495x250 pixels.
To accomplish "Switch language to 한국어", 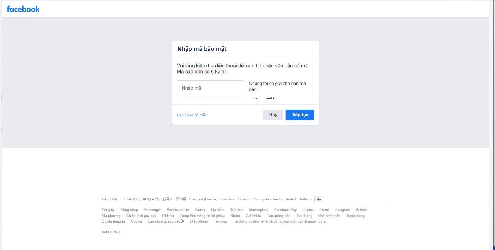I will 168,199.
